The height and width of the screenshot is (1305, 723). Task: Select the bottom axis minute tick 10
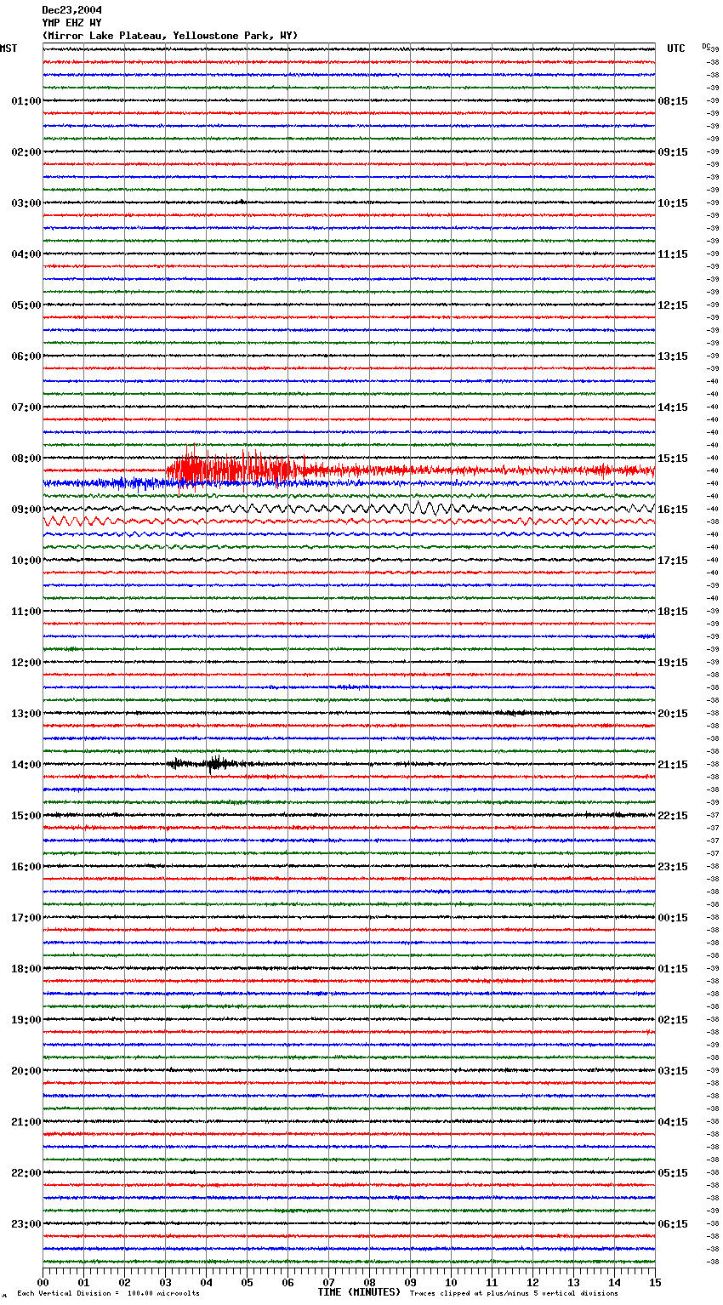[x=451, y=1283]
